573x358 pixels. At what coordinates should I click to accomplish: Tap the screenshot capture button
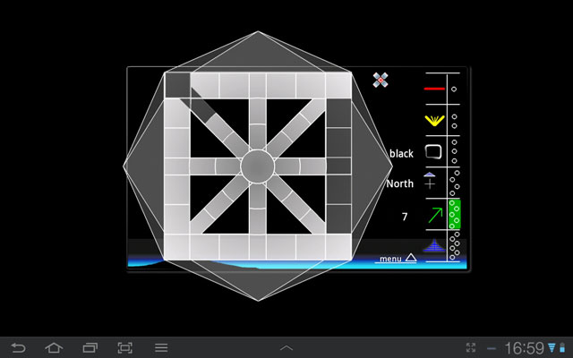point(125,348)
